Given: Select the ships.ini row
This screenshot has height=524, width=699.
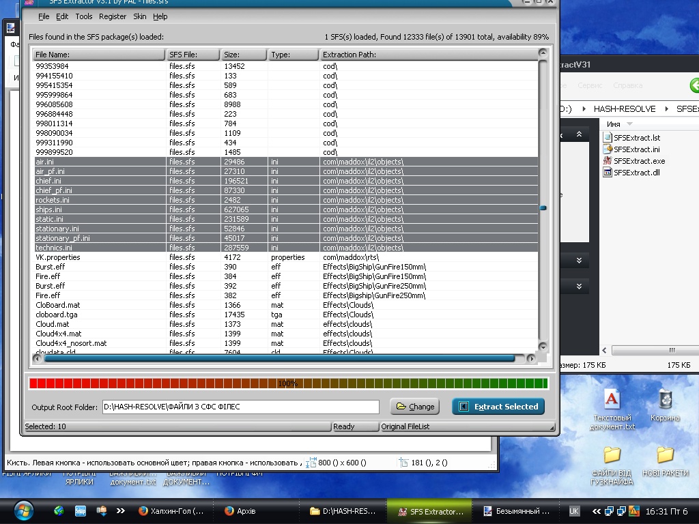Looking at the screenshot, I should [286, 209].
